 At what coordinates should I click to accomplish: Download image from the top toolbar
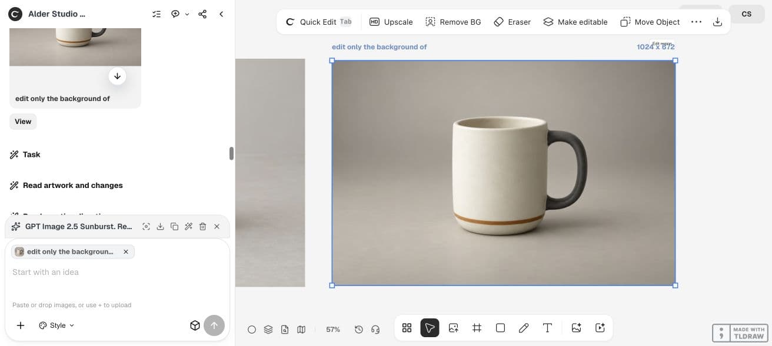coord(717,22)
